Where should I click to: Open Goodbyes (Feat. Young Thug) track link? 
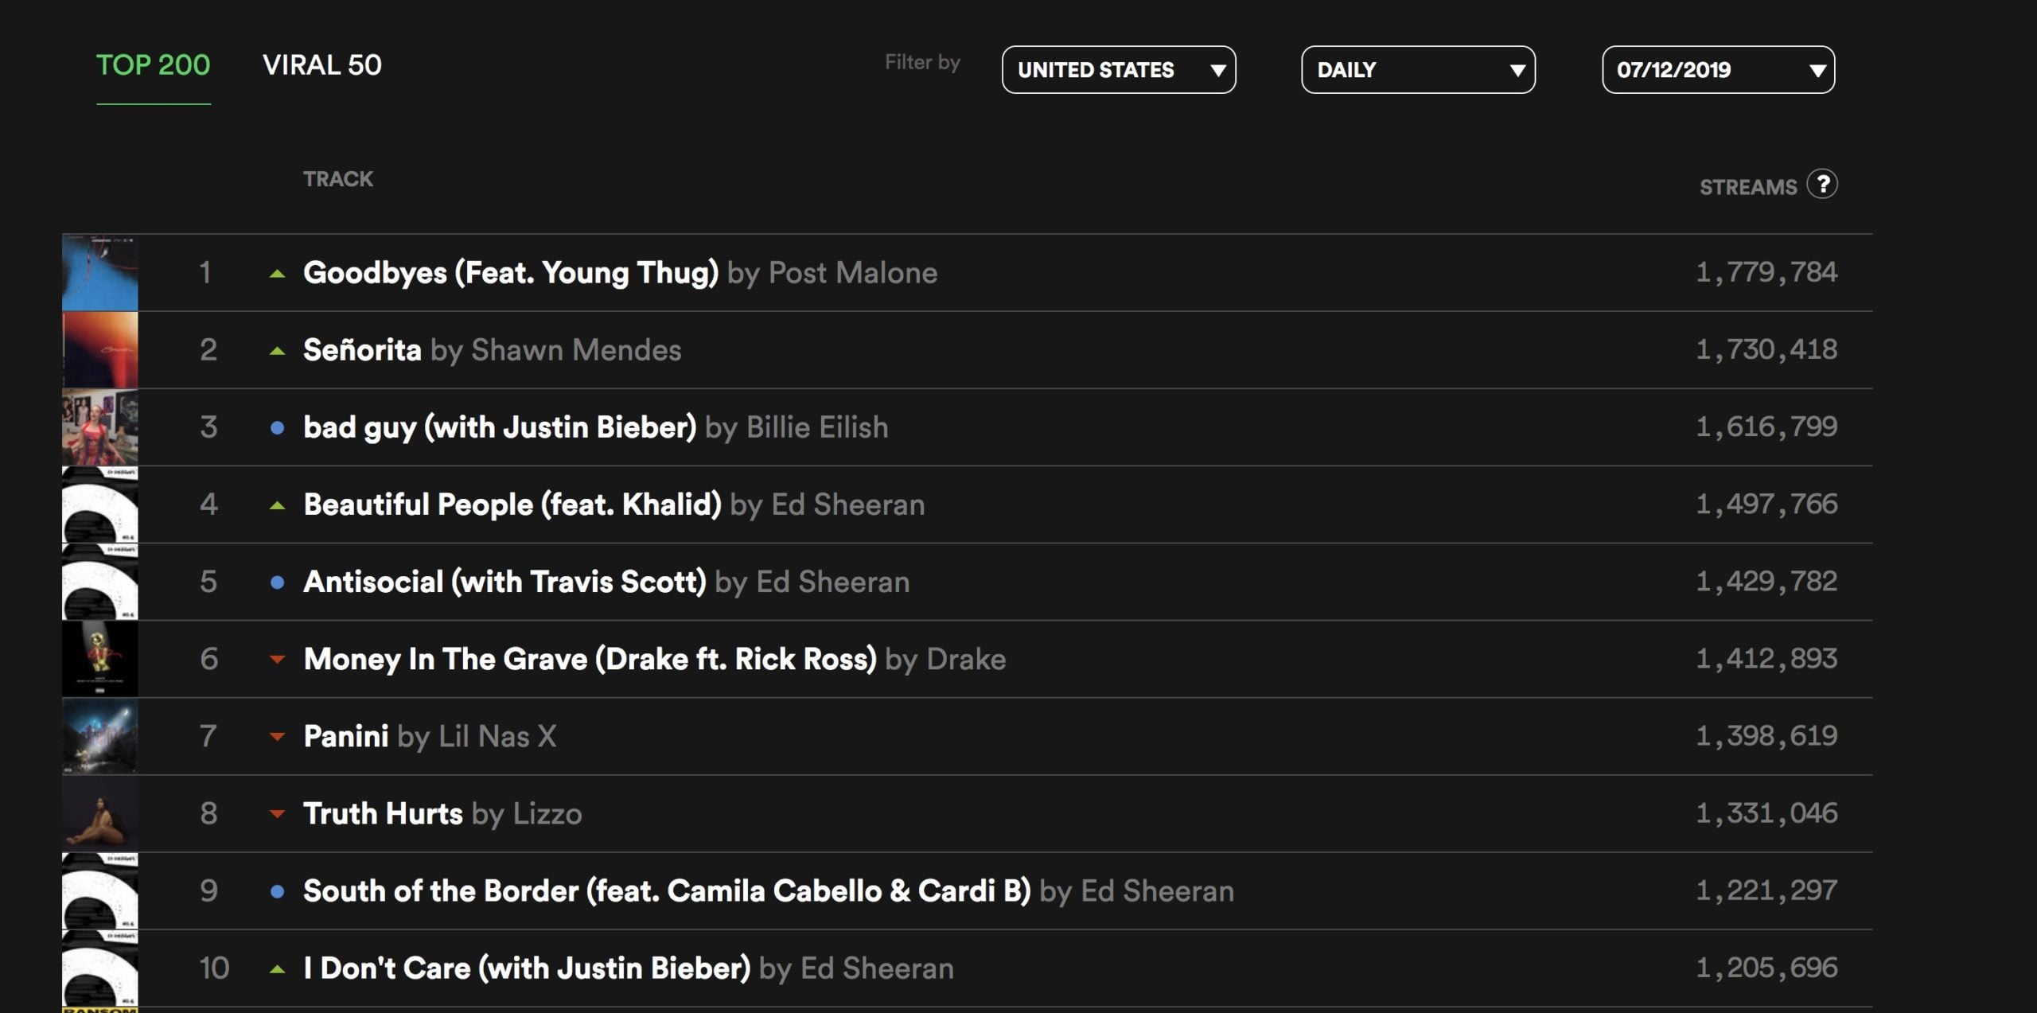[510, 273]
